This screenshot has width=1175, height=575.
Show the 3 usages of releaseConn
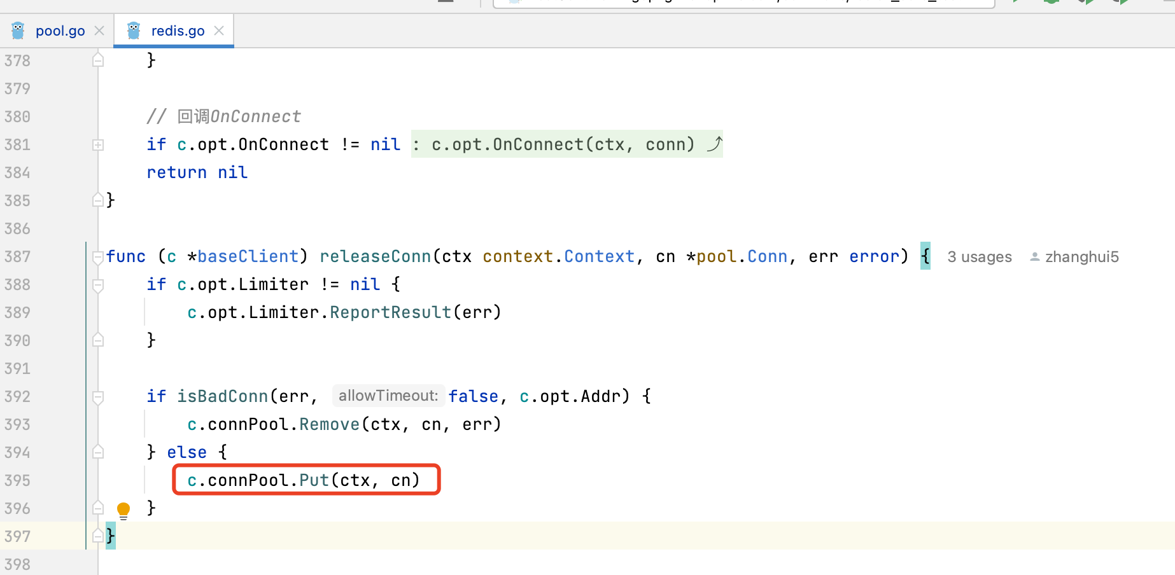pyautogui.click(x=979, y=257)
